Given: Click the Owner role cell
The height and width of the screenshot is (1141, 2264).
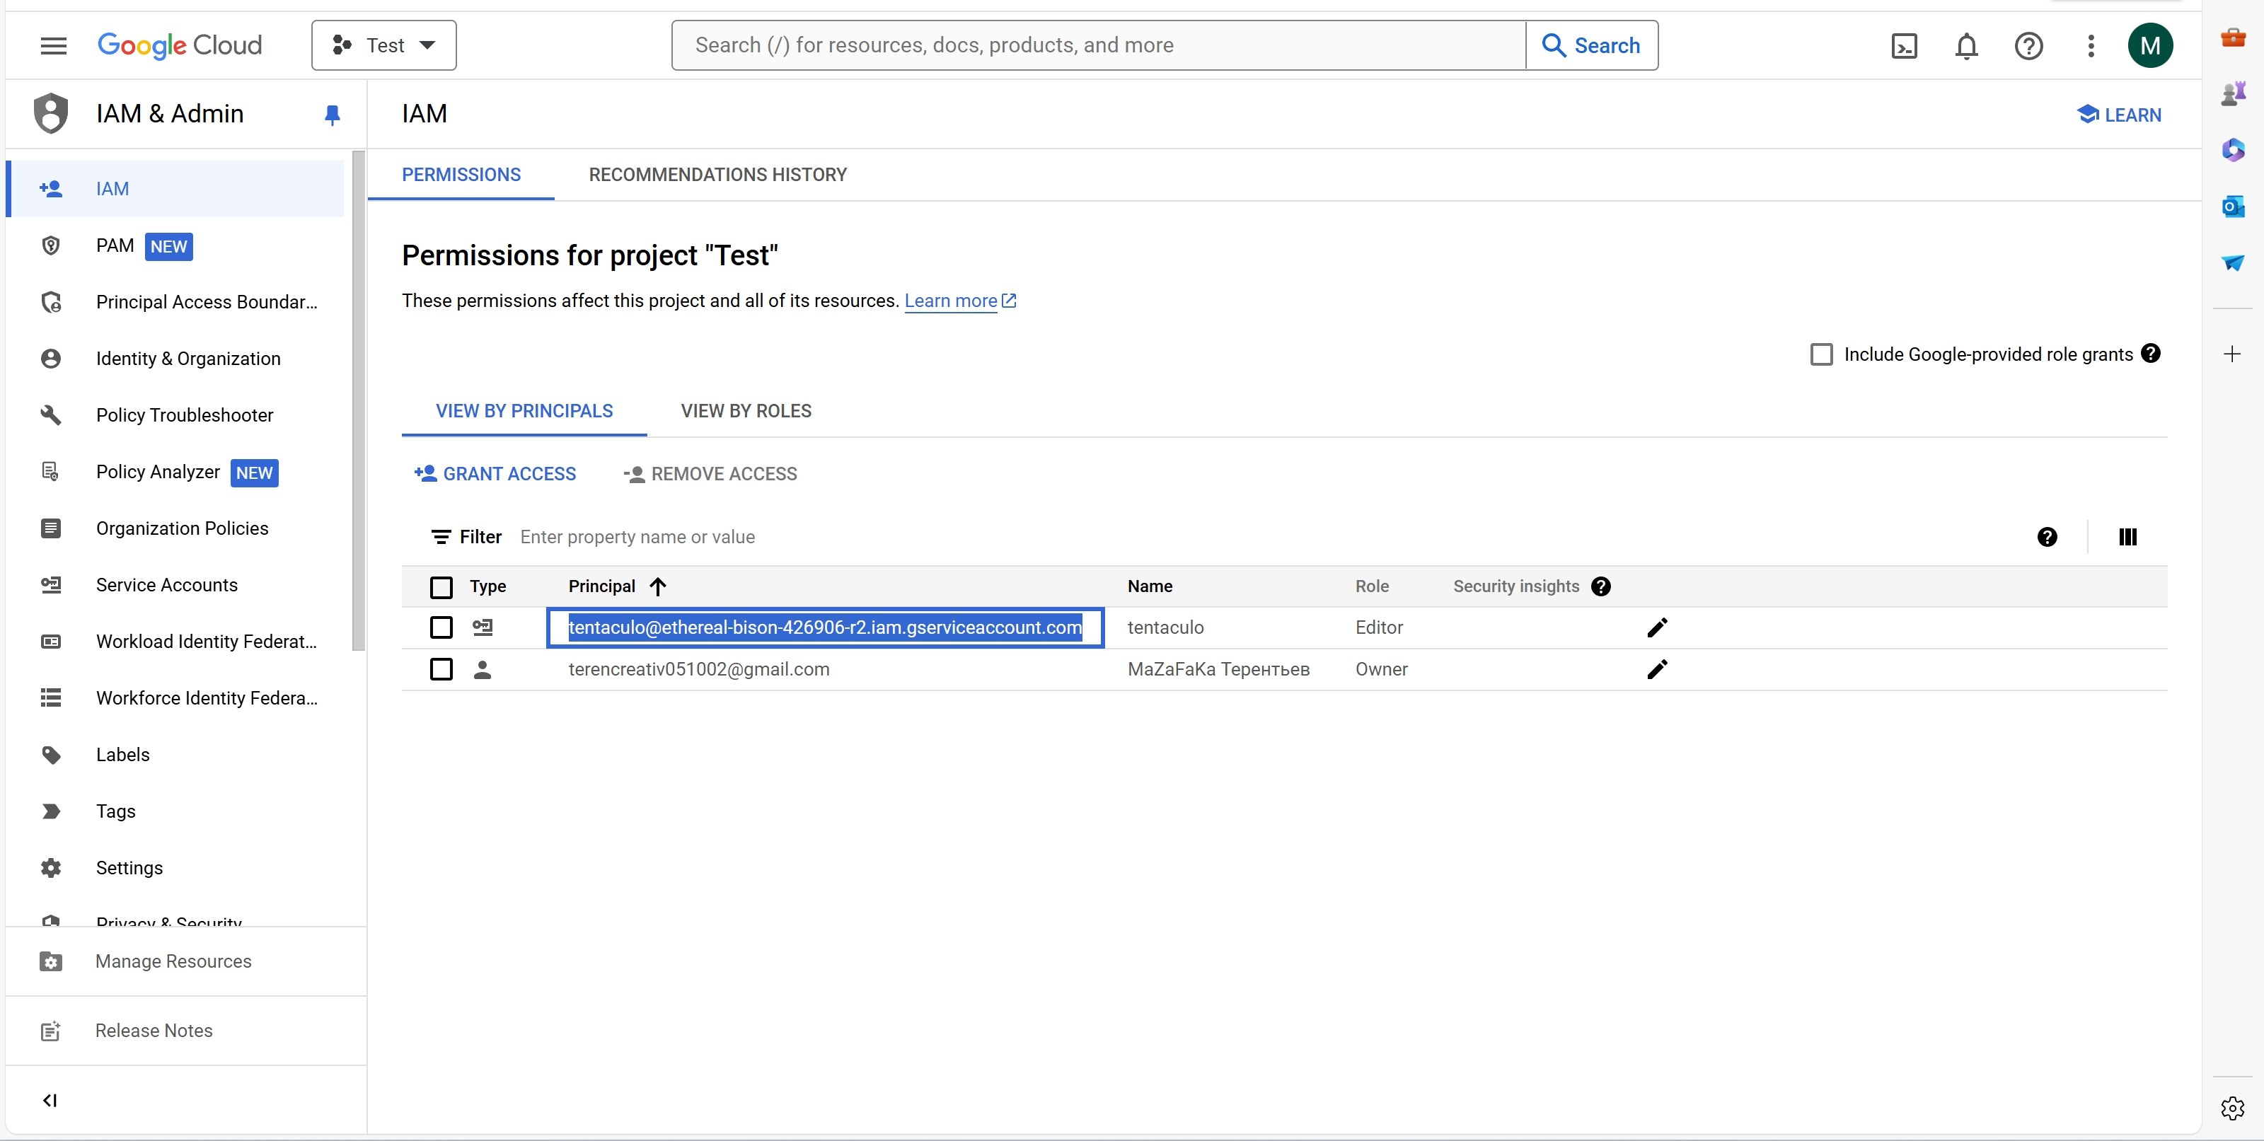Looking at the screenshot, I should click(1381, 670).
